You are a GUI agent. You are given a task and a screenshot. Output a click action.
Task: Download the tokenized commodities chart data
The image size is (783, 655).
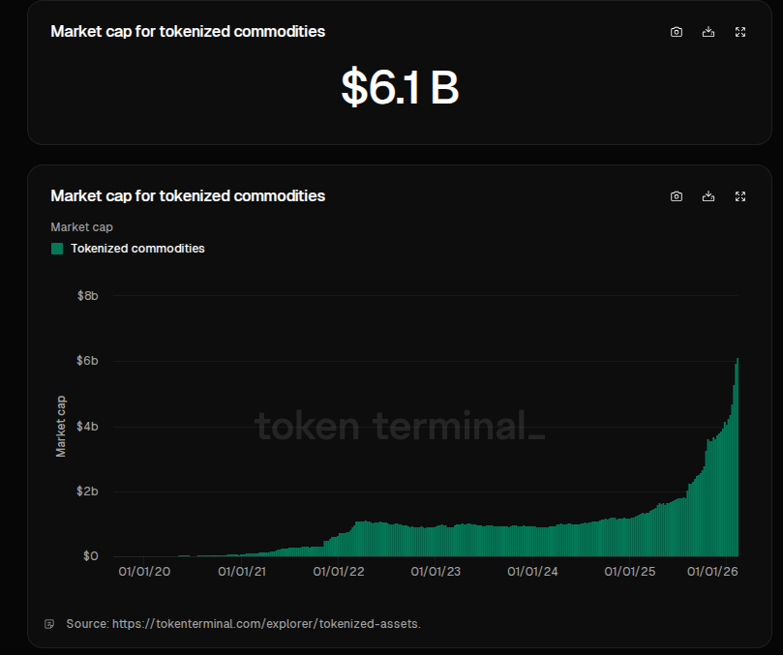click(708, 195)
